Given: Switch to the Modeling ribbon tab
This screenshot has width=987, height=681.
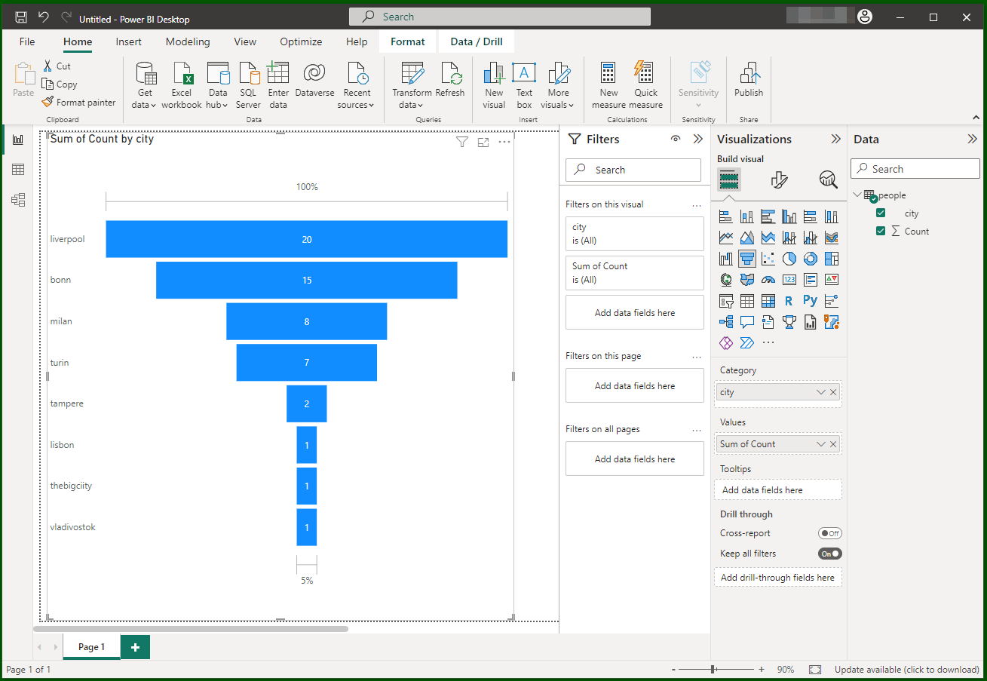Looking at the screenshot, I should tap(188, 41).
